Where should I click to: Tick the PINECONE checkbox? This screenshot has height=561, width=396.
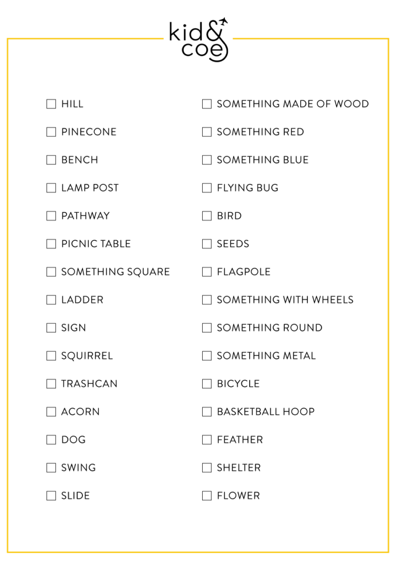[51, 132]
